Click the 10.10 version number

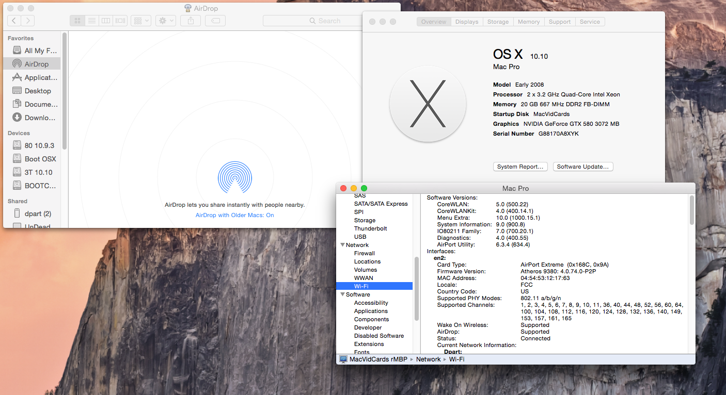click(539, 56)
